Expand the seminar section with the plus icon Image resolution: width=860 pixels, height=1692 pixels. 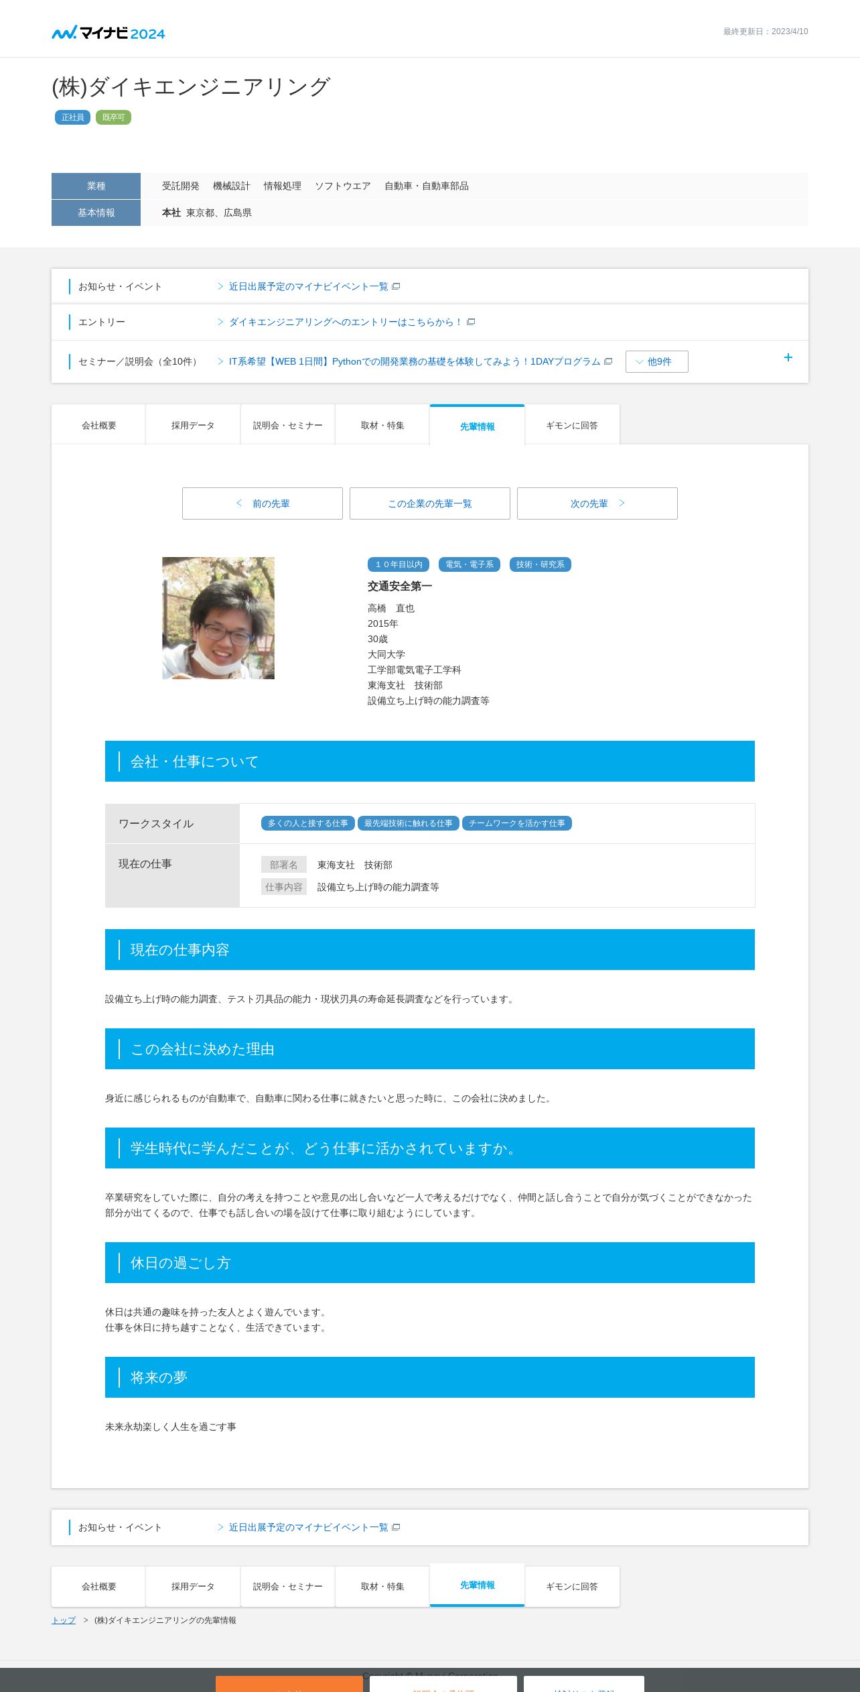pyautogui.click(x=788, y=357)
